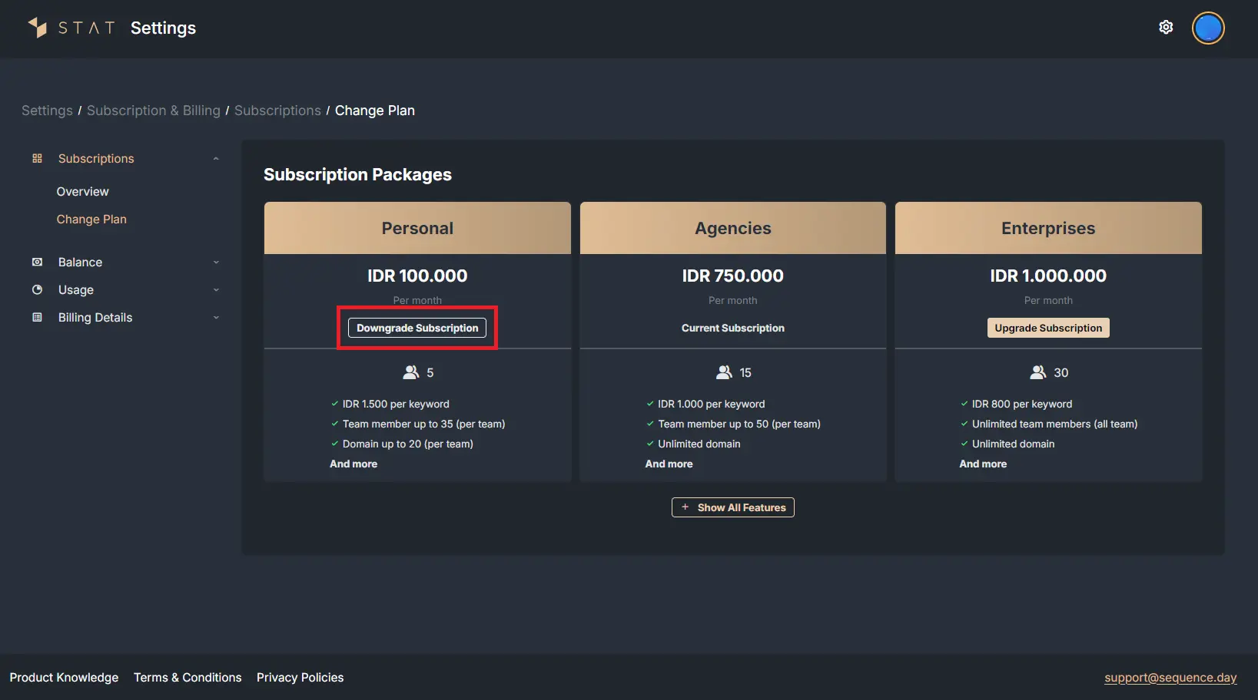This screenshot has width=1258, height=700.
Task: Click the users icon on Agencies plan
Action: click(724, 372)
